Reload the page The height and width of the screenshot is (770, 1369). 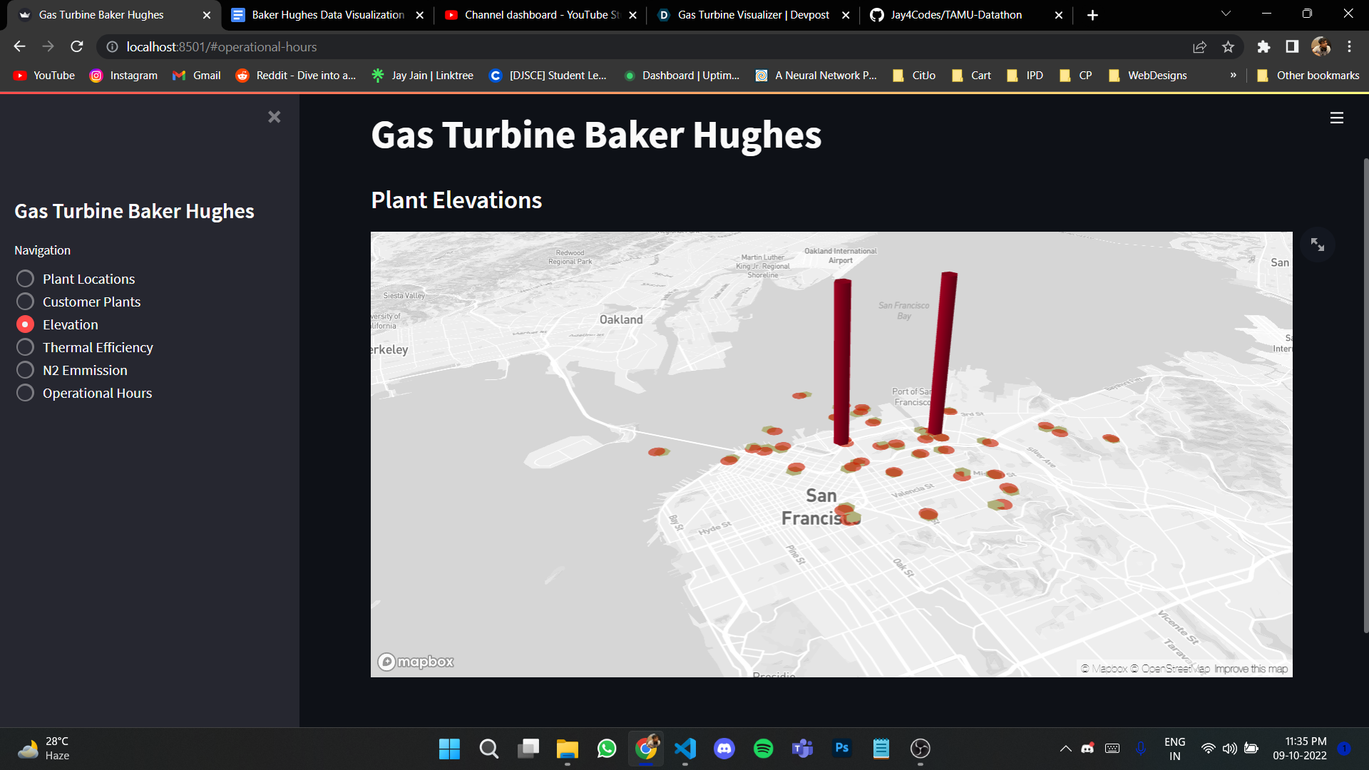click(x=77, y=47)
